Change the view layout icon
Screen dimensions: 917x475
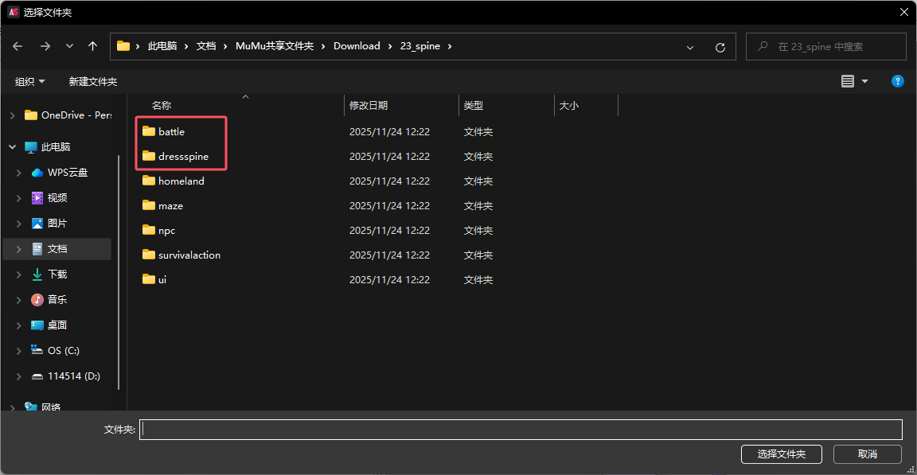coord(848,81)
